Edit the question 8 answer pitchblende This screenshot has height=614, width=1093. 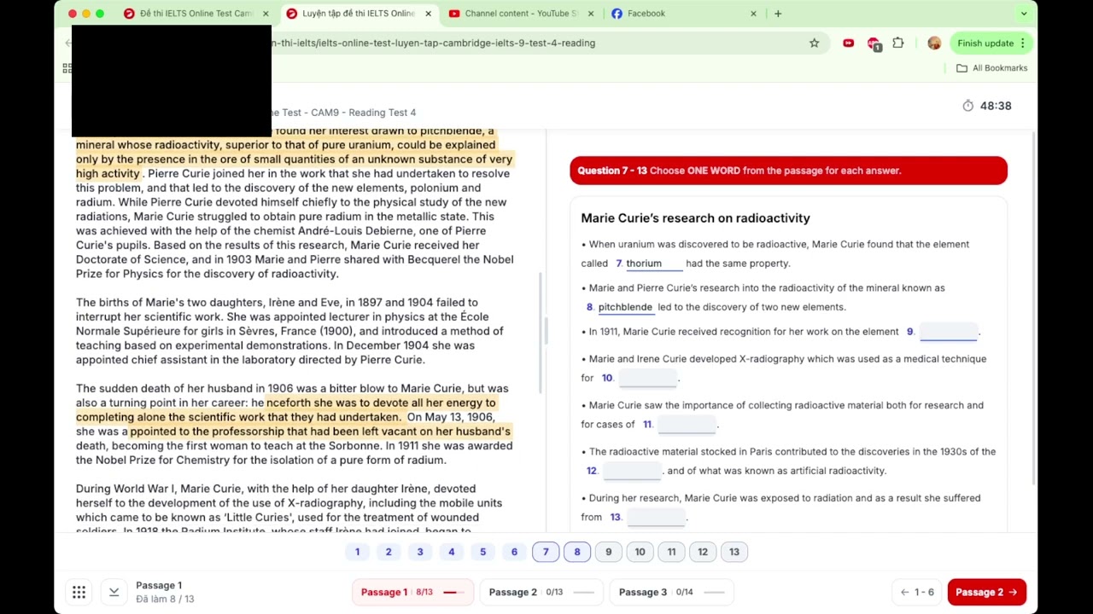click(x=625, y=307)
